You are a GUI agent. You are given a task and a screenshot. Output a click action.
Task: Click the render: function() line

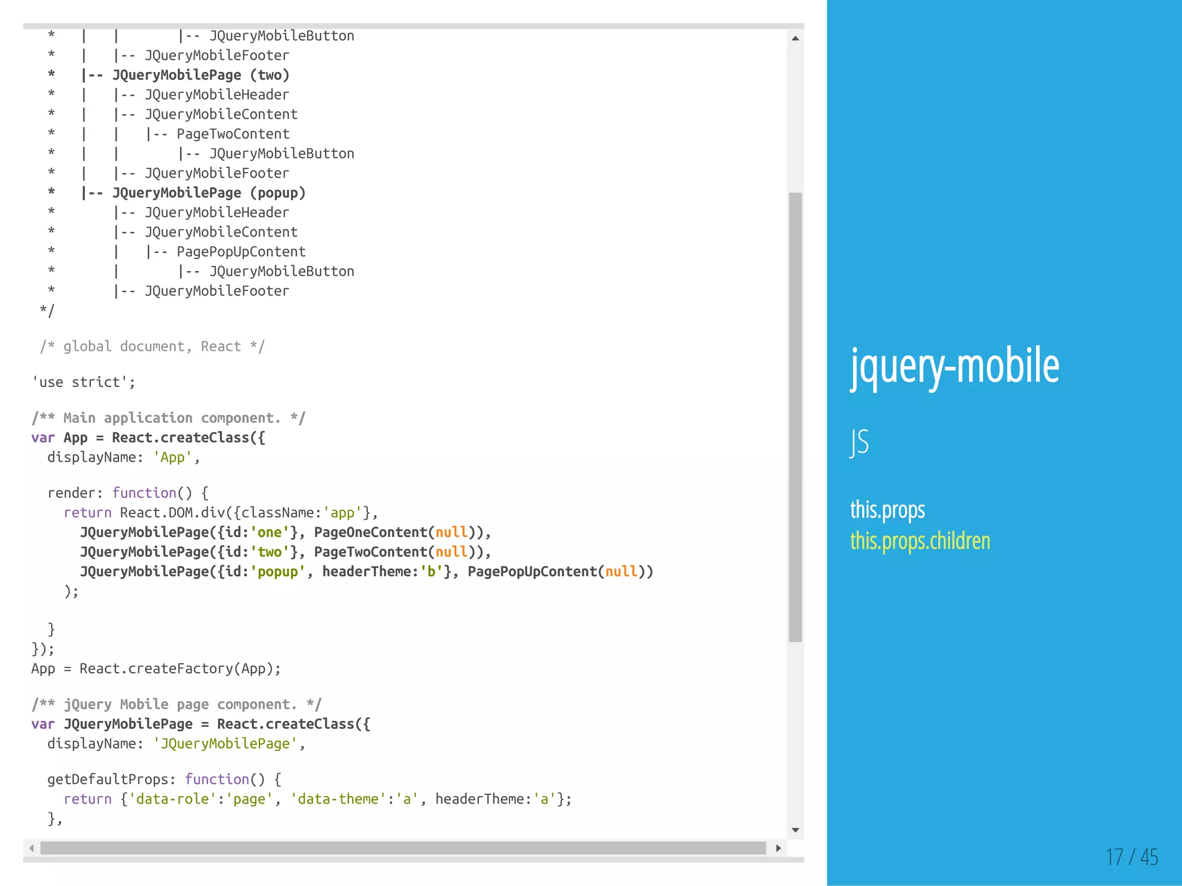[x=128, y=493]
